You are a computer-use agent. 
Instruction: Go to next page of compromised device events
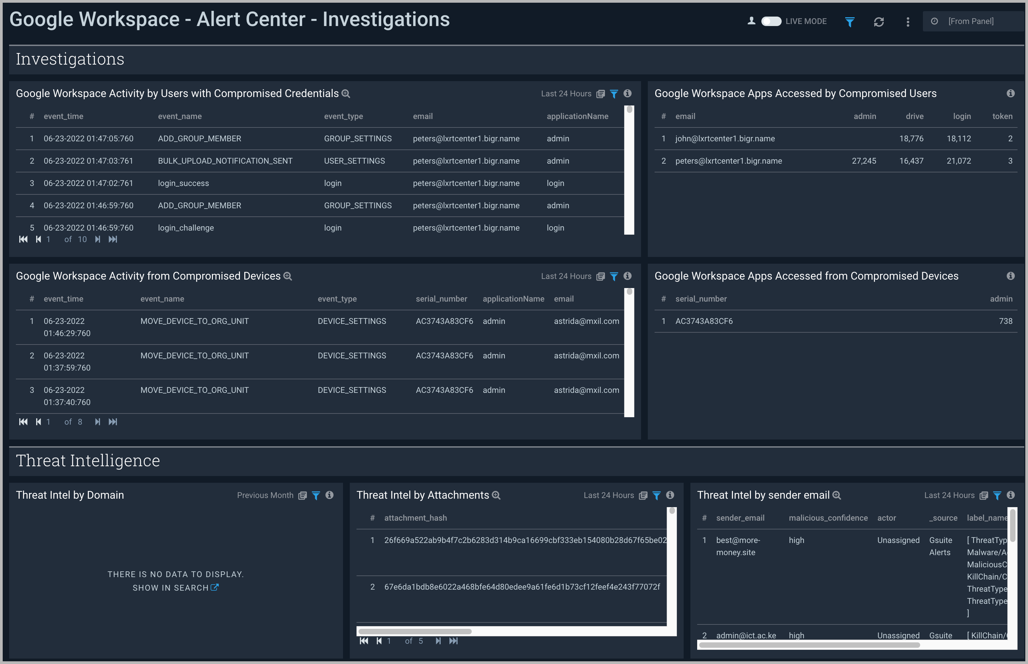coord(97,422)
